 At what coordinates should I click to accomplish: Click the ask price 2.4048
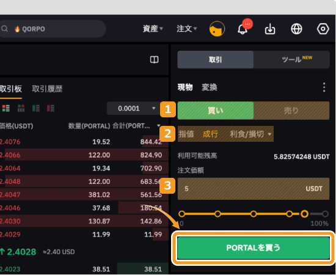pyautogui.click(x=10, y=182)
